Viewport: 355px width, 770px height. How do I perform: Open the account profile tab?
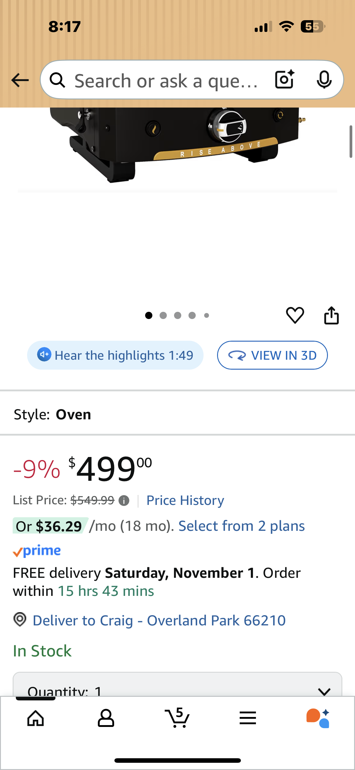[x=106, y=718]
